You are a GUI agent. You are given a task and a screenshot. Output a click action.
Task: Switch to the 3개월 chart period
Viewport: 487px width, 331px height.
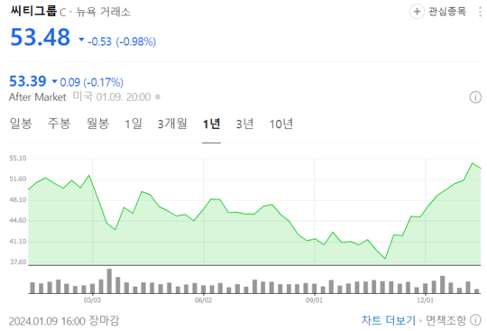click(x=172, y=124)
